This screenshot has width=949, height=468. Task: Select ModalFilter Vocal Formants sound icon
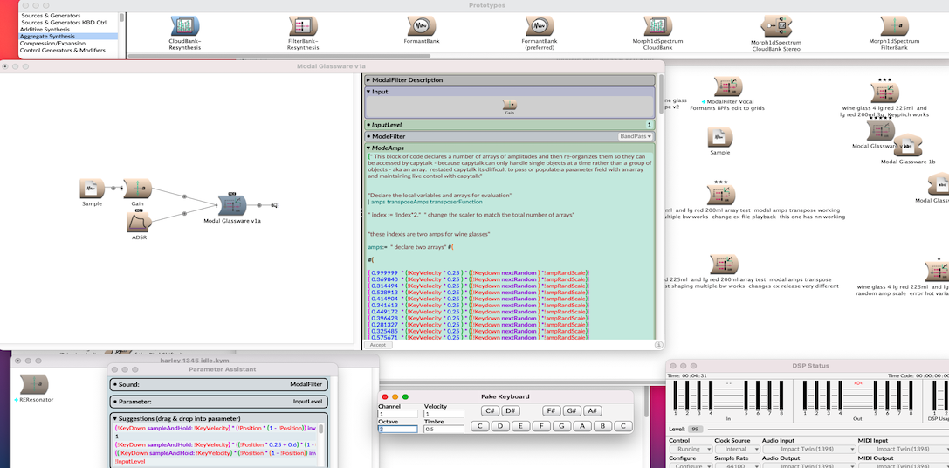point(728,86)
